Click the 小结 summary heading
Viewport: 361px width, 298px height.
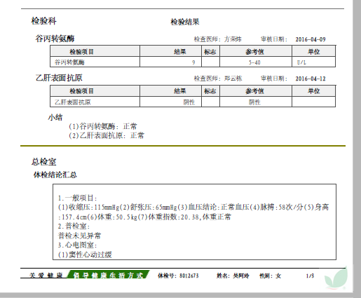point(55,117)
